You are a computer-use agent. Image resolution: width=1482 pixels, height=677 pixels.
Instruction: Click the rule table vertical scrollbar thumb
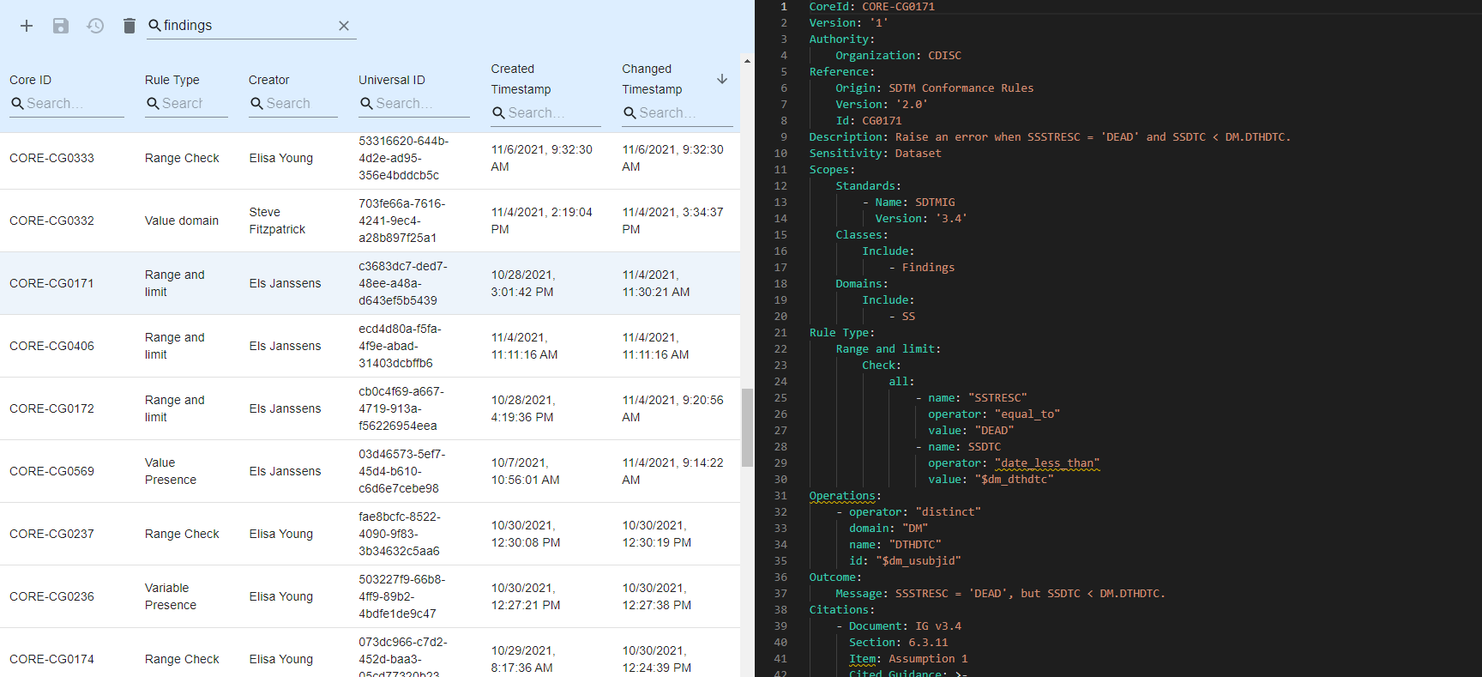(x=747, y=427)
